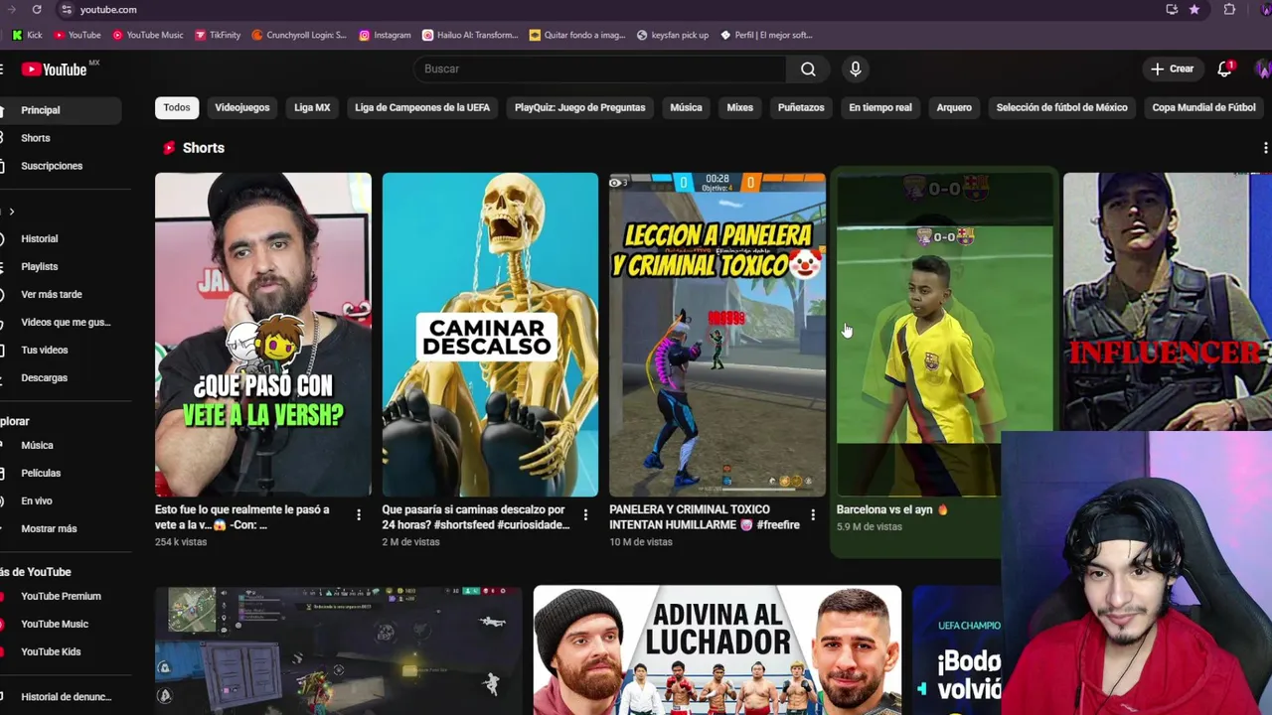
Task: Select the 'En tiempo real' chip
Action: [880, 107]
